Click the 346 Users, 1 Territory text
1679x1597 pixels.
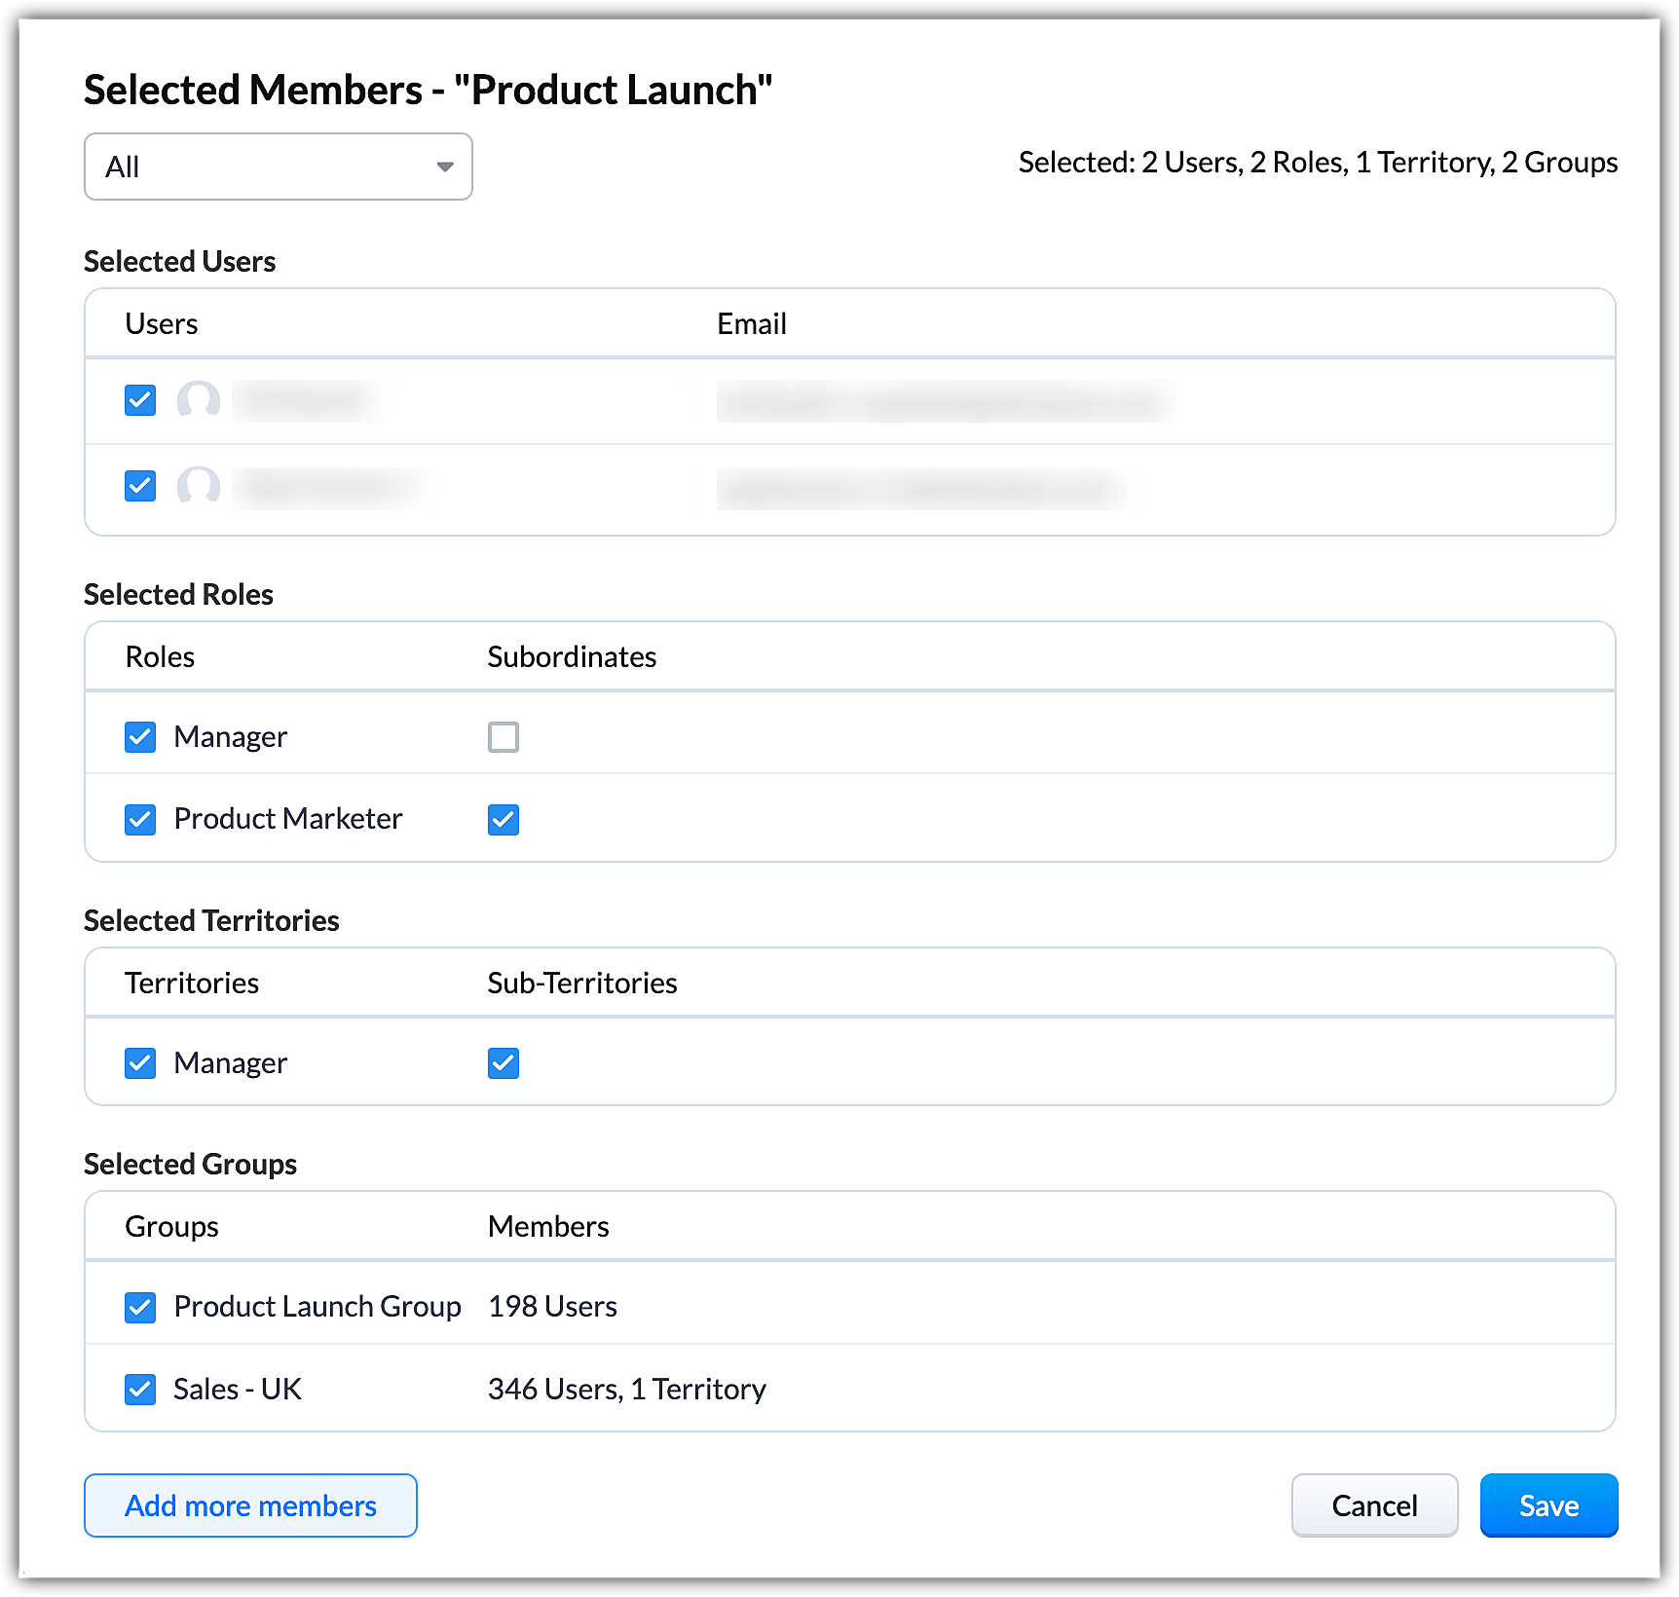(x=626, y=1390)
